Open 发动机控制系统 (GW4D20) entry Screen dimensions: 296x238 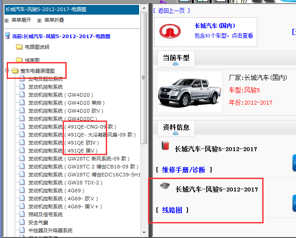coord(60,95)
